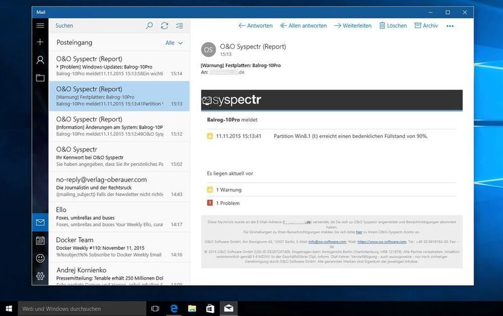
Task: Open File Explorer from taskbar
Action: [x=192, y=308]
